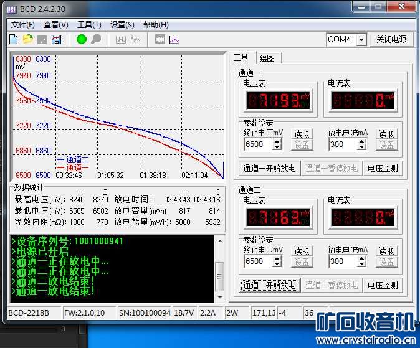420x348 pixels.
Task: Click channel one 终止电压mV input field
Action: tap(259, 144)
